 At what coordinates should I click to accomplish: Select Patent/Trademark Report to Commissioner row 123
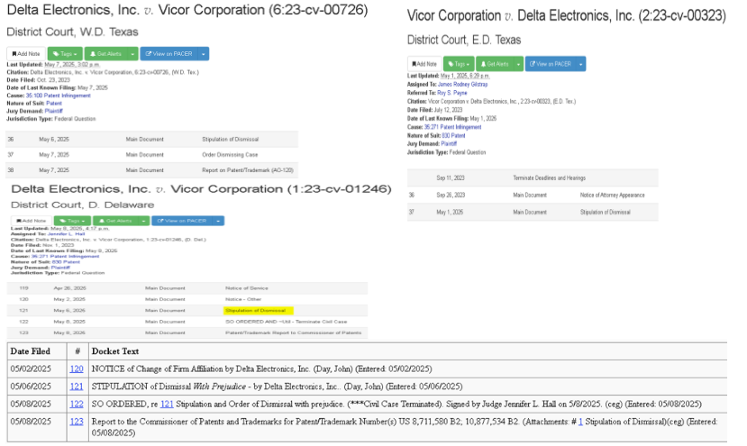187,332
